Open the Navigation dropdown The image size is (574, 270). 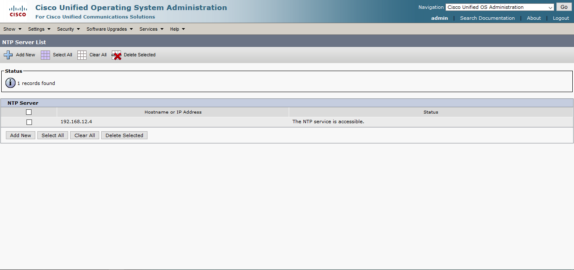499,7
